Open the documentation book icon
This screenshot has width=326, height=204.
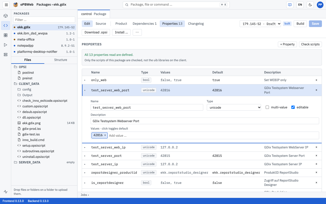click(290, 5)
